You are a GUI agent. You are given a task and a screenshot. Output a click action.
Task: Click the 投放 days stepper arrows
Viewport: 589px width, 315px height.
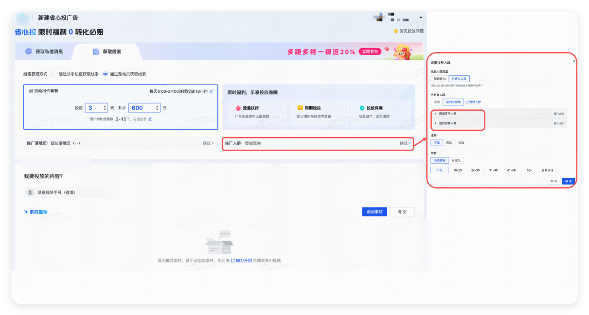click(x=105, y=108)
